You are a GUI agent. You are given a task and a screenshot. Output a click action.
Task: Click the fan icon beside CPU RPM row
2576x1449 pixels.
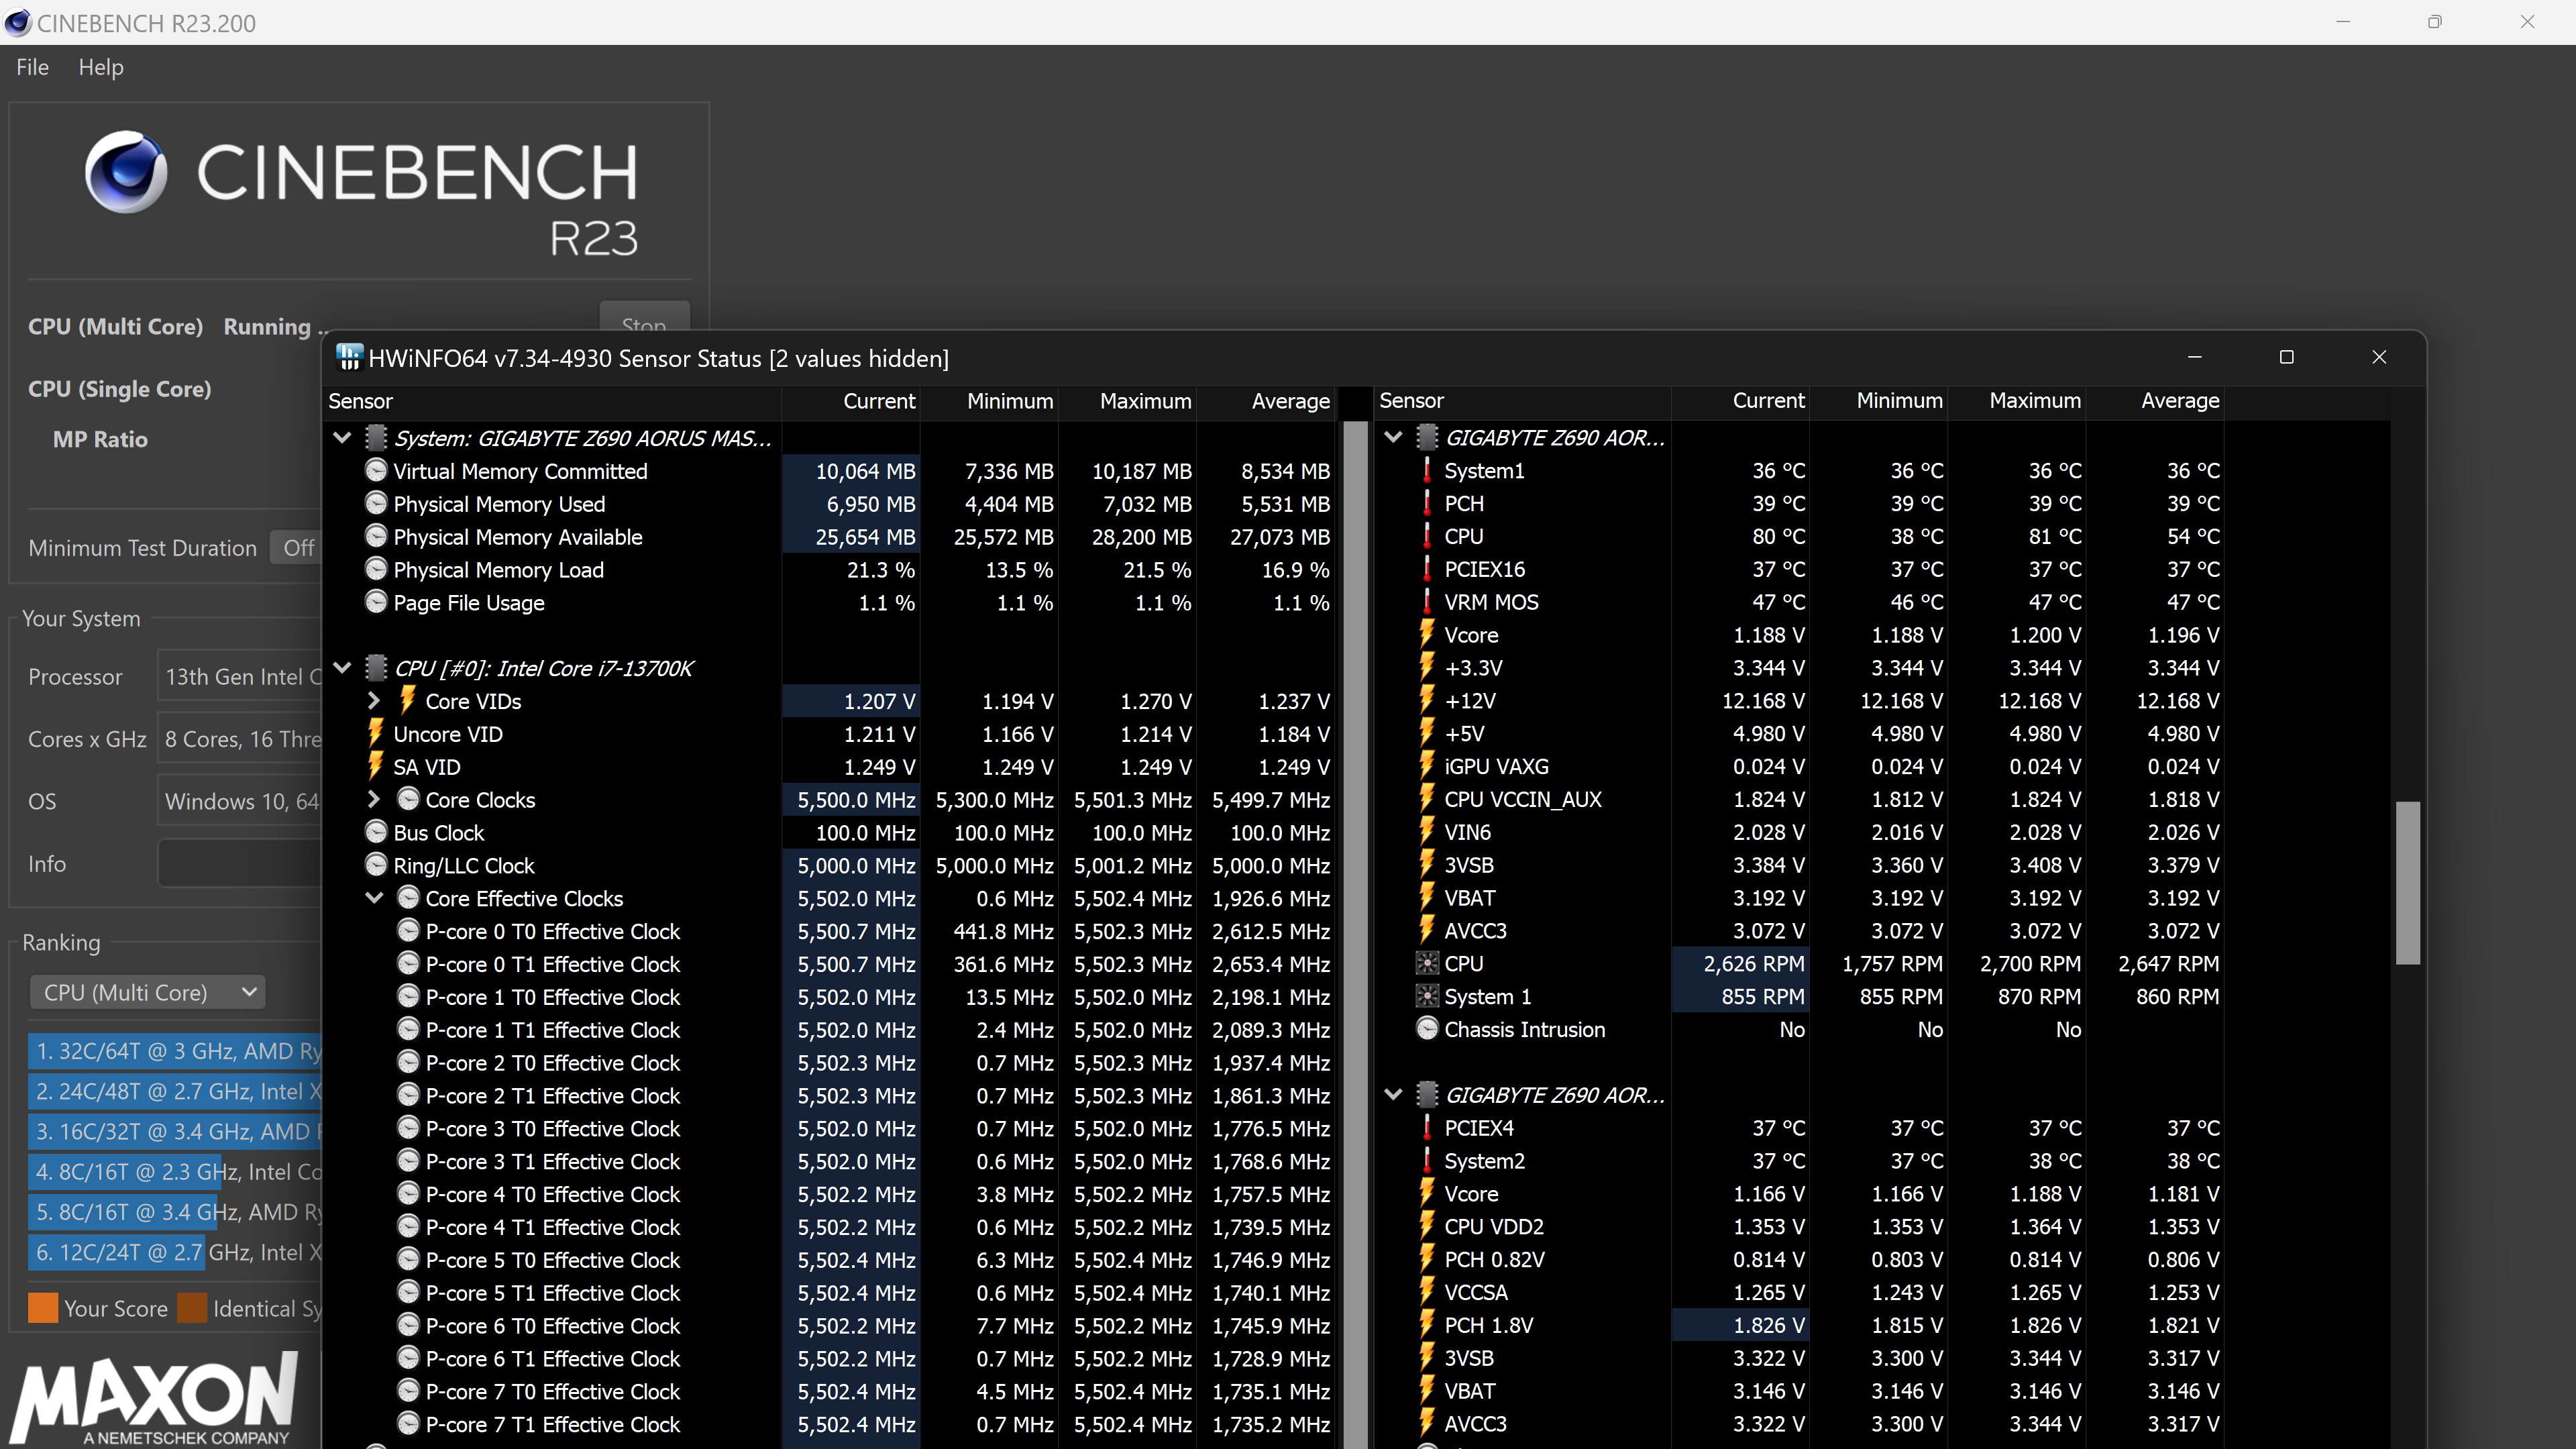click(1427, 964)
